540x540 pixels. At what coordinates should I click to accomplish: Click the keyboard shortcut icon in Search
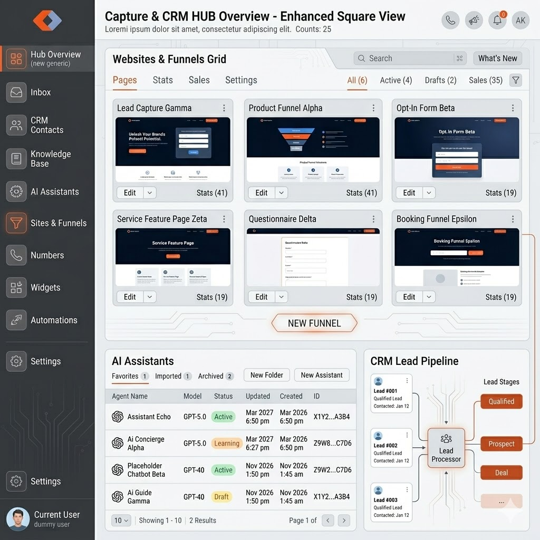(460, 59)
